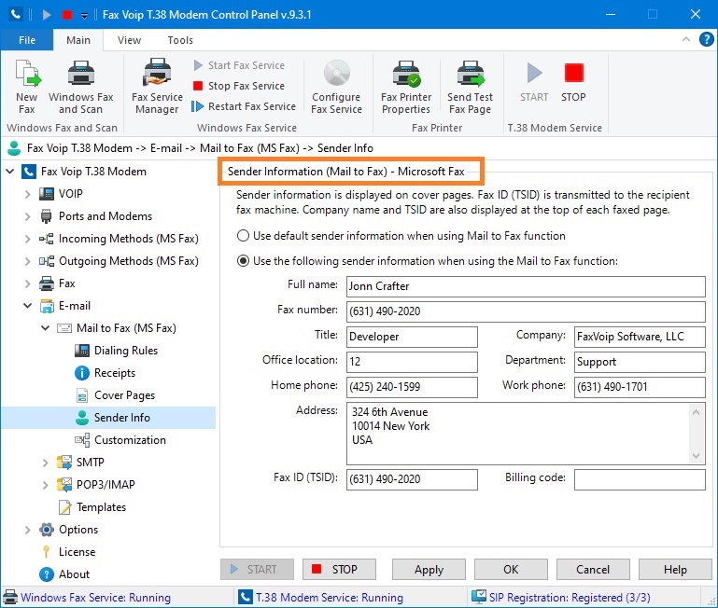Click the title bar play icon

pos(47,15)
